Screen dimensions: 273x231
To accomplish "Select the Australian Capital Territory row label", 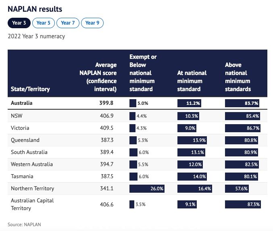I will tap(32, 204).
